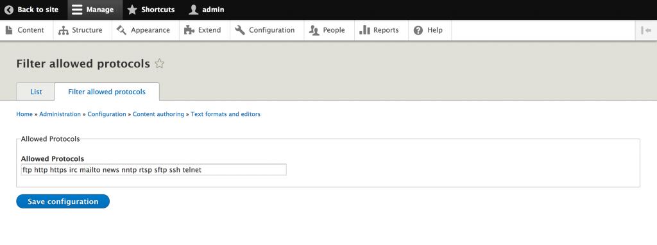Click the bold Allowed Protocols field label

(x=53, y=158)
